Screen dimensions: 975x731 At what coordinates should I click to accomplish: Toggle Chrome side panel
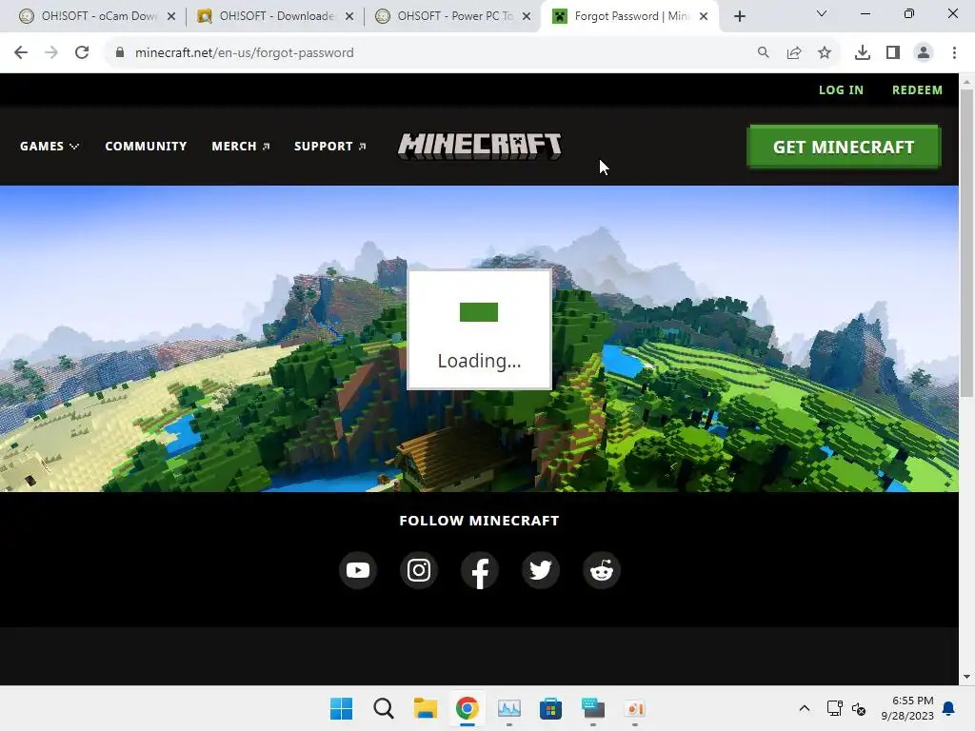(x=893, y=53)
